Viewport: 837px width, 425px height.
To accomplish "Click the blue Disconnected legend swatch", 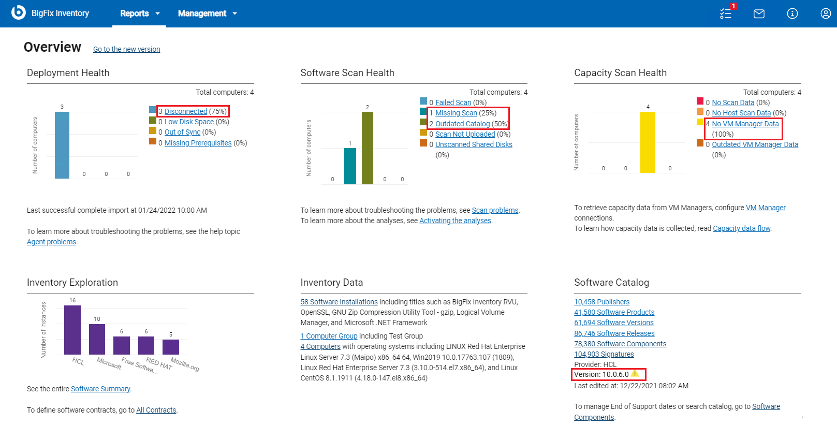I will pos(153,110).
